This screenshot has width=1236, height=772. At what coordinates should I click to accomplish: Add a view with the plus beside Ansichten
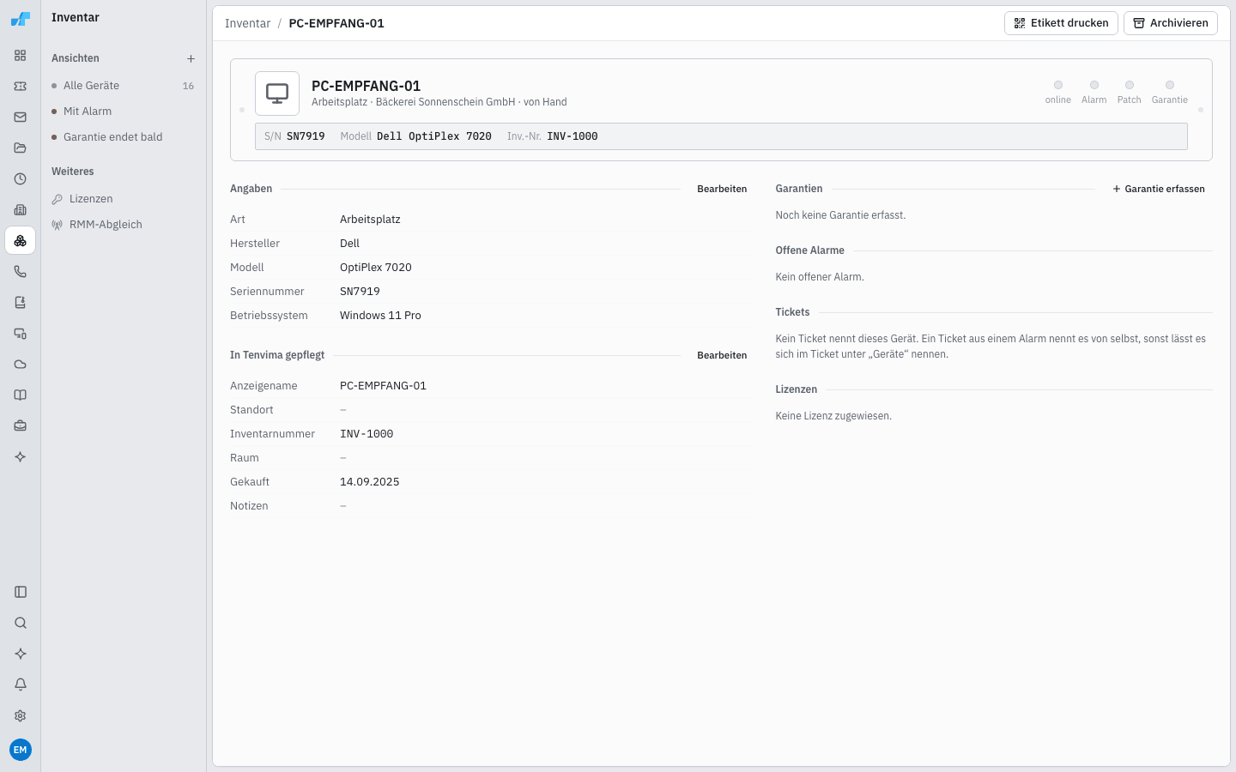coord(191,58)
